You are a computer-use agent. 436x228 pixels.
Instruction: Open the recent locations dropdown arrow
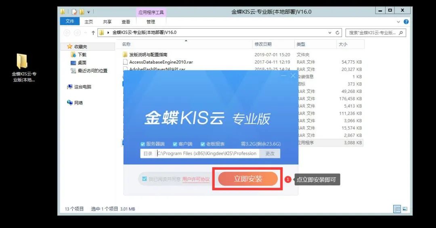tap(85, 33)
